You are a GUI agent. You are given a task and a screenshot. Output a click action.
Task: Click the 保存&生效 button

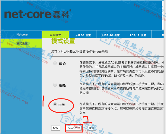74,128
